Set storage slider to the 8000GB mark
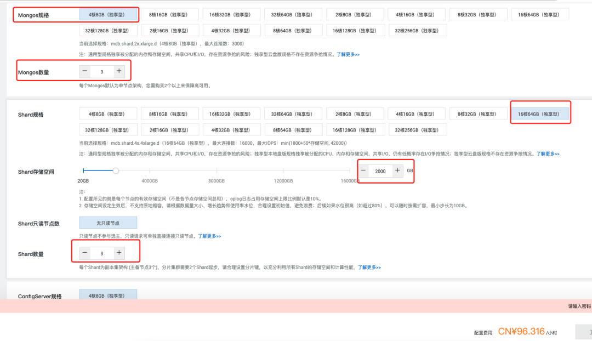 click(x=217, y=170)
